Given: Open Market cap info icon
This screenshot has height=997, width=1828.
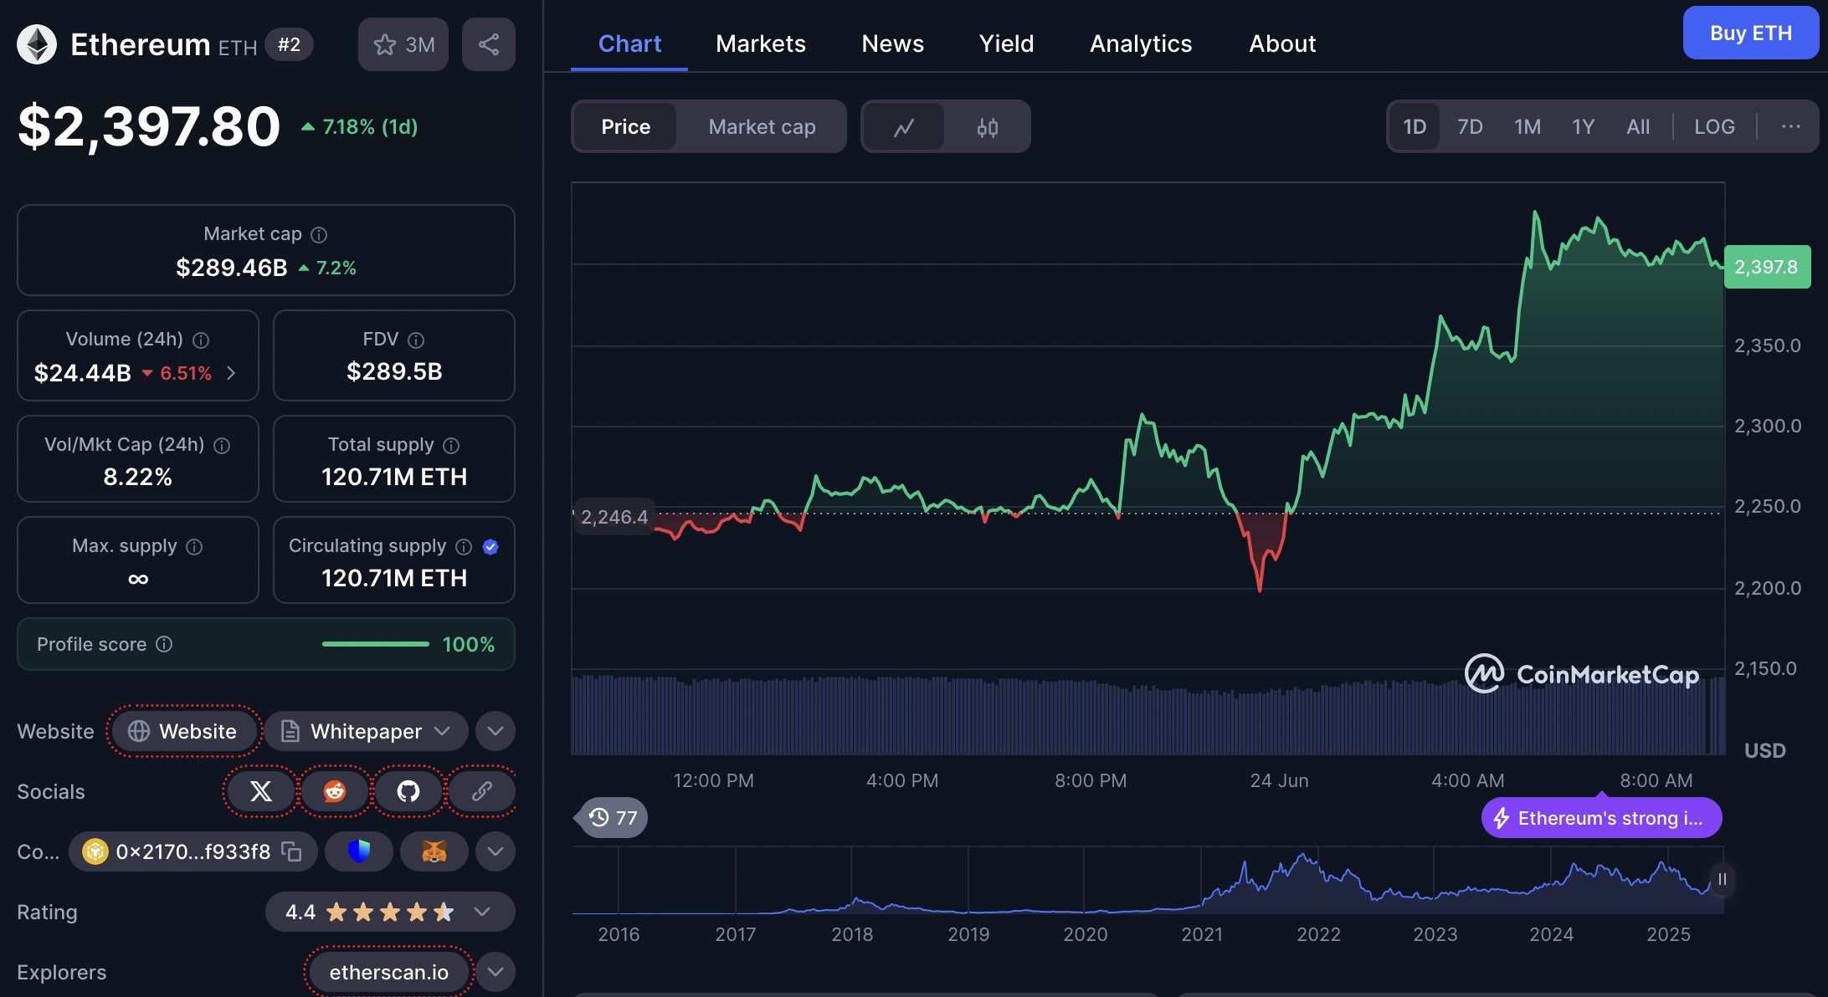Looking at the screenshot, I should coord(319,235).
